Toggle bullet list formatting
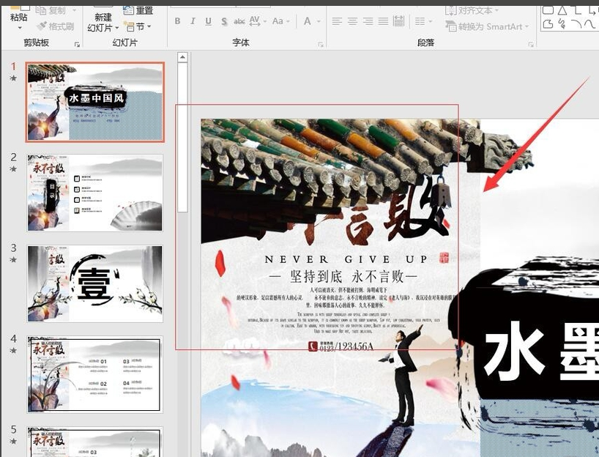This screenshot has height=457, width=599. 420,21
